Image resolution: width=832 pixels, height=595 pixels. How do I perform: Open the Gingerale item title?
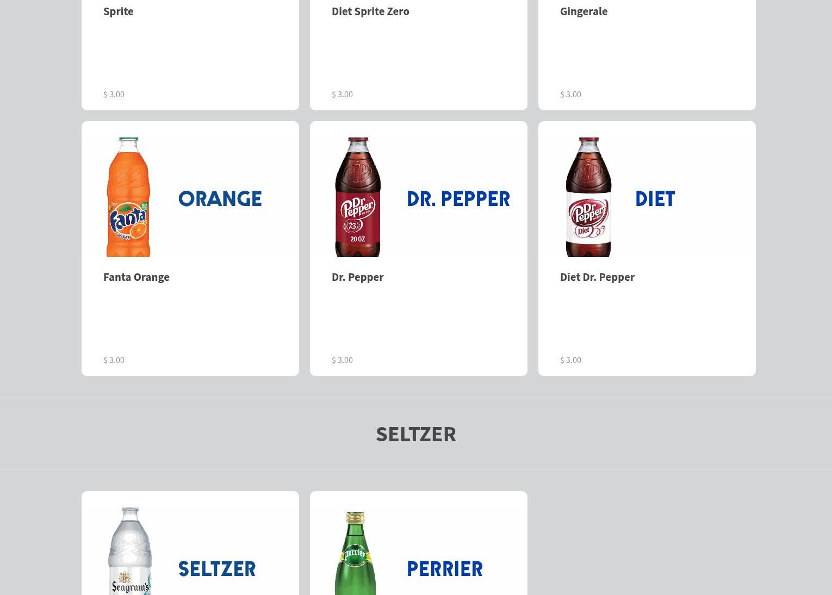tap(583, 11)
